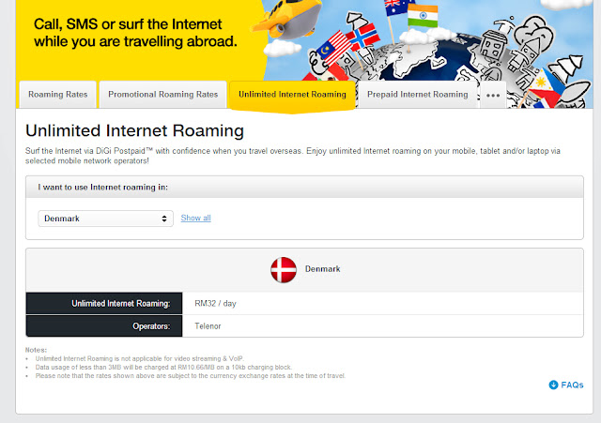The image size is (601, 423).
Task: Click the banner headline 'Call, SMS or surf the Internet'
Action: pos(128,24)
